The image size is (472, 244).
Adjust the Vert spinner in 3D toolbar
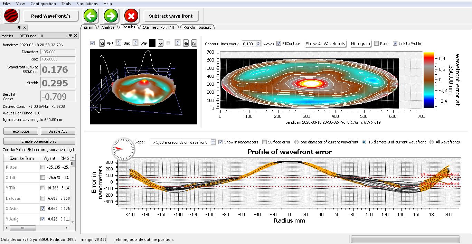pyautogui.click(x=119, y=43)
